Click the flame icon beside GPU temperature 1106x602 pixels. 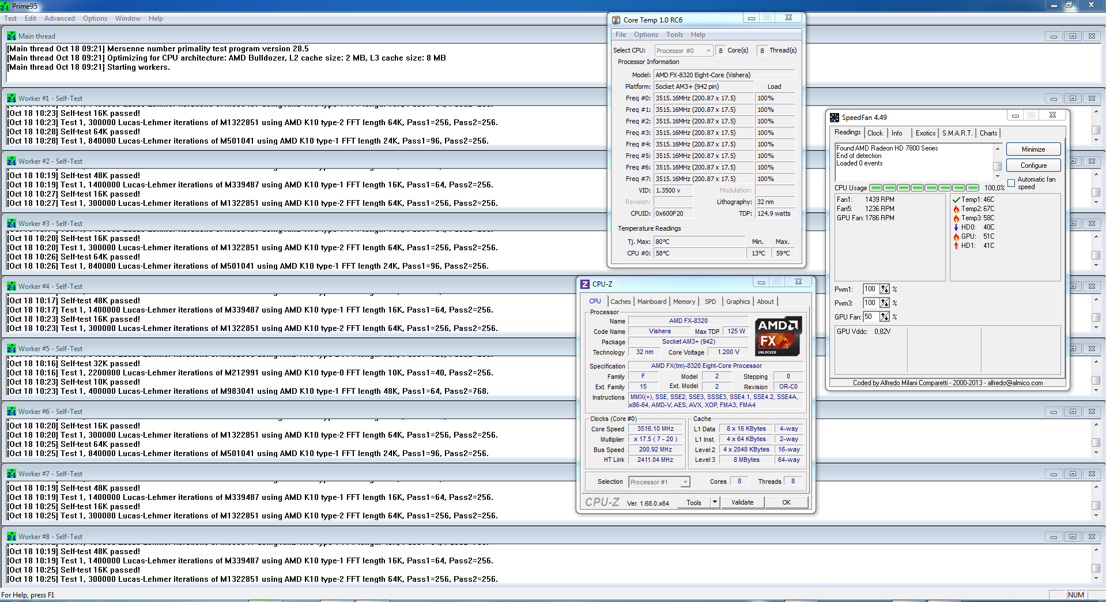tap(956, 236)
